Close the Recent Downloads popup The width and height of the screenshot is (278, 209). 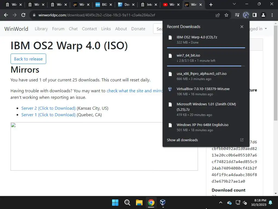click(242, 27)
